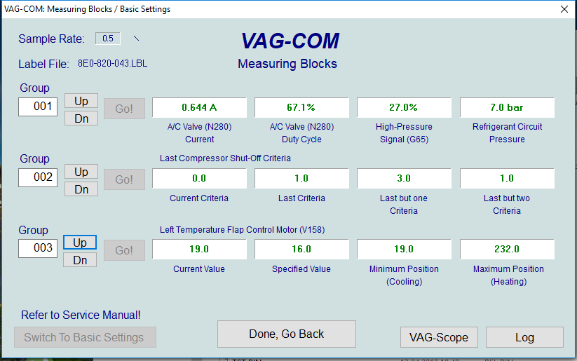Focus the Group 003 number field
Screen dimensions: 577x361
(x=38, y=248)
